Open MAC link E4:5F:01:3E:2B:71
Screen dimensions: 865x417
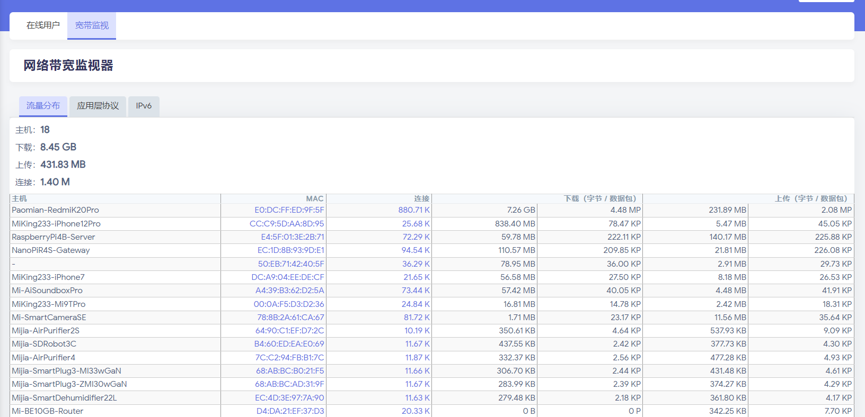point(293,237)
